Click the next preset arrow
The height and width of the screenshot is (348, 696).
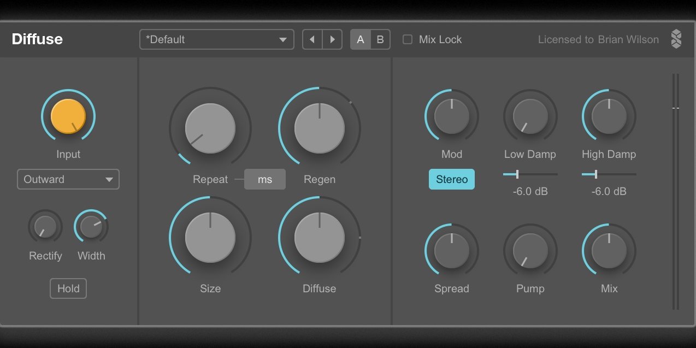pos(332,39)
